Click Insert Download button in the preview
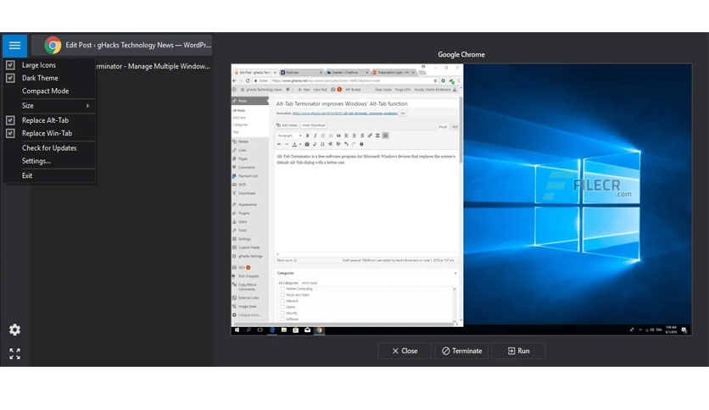 (x=313, y=125)
